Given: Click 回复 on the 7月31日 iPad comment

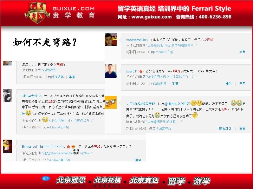Looking at the screenshot, I should (x=242, y=128).
